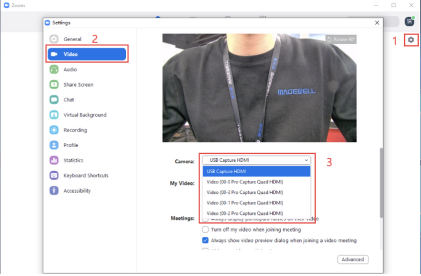Screen dimensions: 421x276
Task: View the Statistics tab
Action: pyautogui.click(x=87, y=160)
